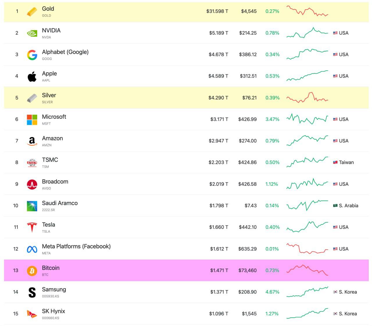The height and width of the screenshot is (326, 372).
Task: Click the SK Hynix name link
Action: tap(53, 311)
